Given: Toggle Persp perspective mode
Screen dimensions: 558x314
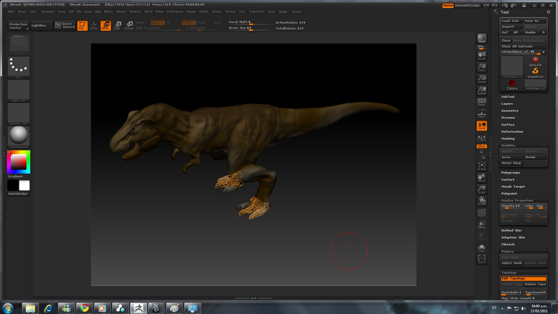Looking at the screenshot, I should point(482,102).
